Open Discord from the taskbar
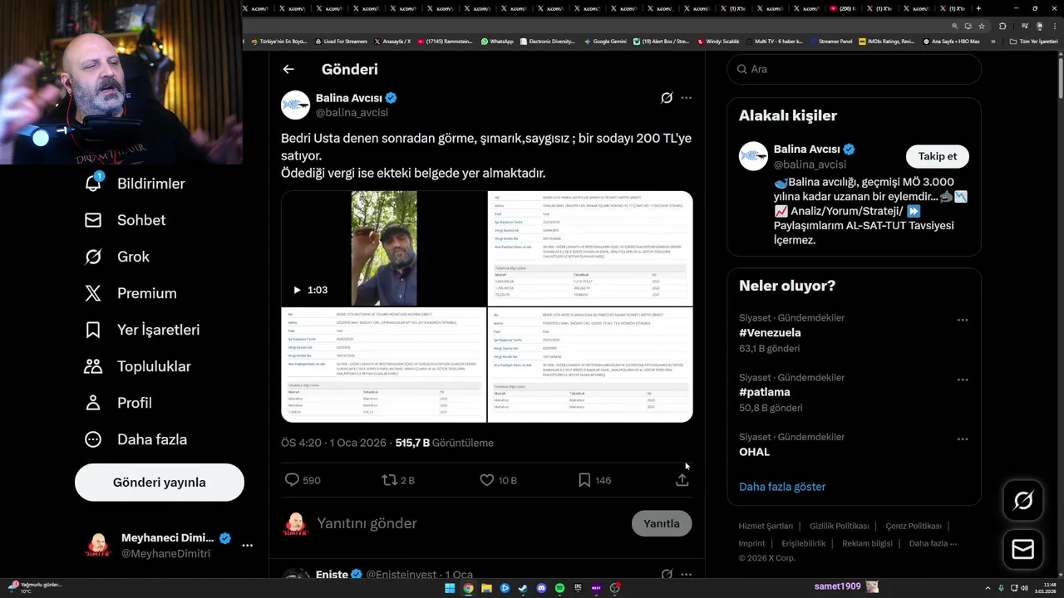This screenshot has height=598, width=1064. coord(541,588)
